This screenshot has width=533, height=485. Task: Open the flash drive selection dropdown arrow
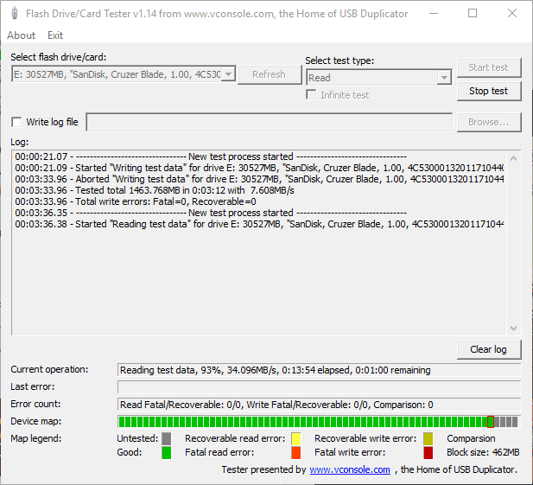click(228, 73)
